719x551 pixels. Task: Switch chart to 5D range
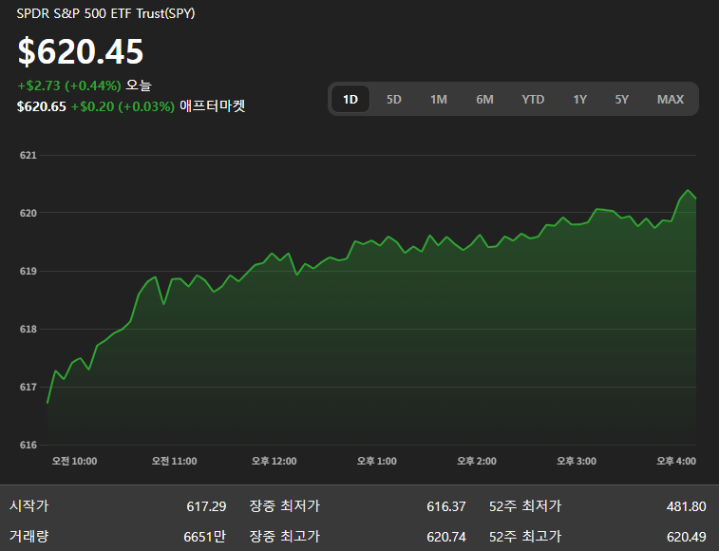click(393, 99)
